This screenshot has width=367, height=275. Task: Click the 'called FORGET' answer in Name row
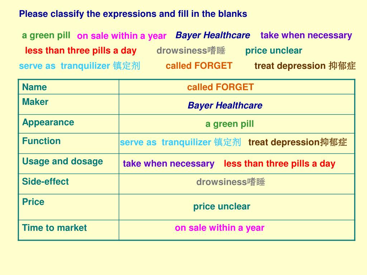(220, 87)
